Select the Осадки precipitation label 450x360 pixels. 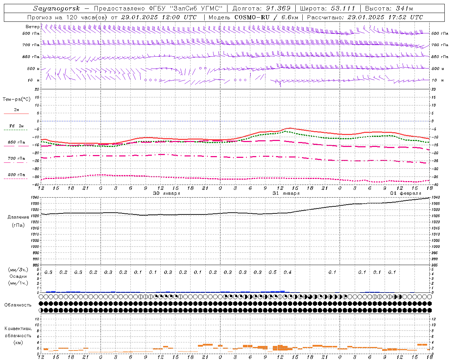tap(18, 276)
